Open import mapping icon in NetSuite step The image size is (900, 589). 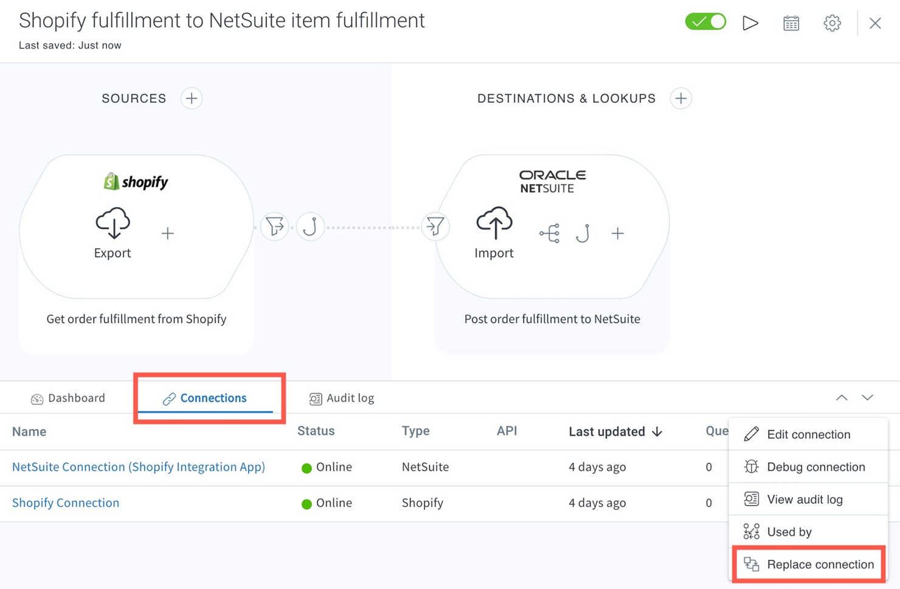point(549,233)
